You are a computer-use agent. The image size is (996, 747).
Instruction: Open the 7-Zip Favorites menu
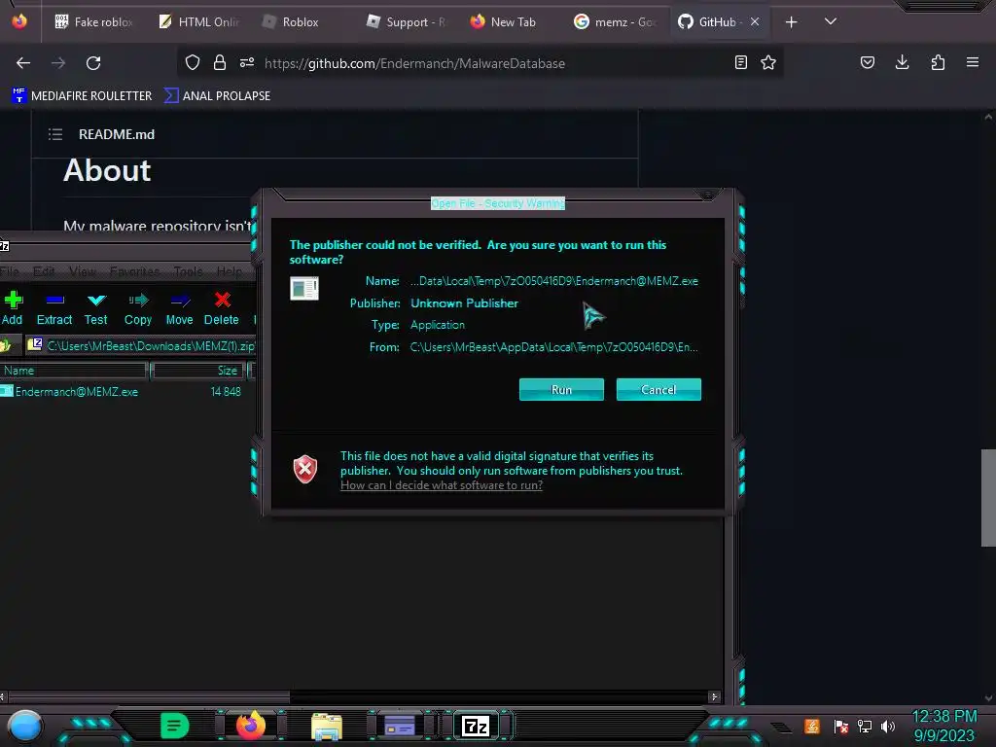tap(134, 271)
